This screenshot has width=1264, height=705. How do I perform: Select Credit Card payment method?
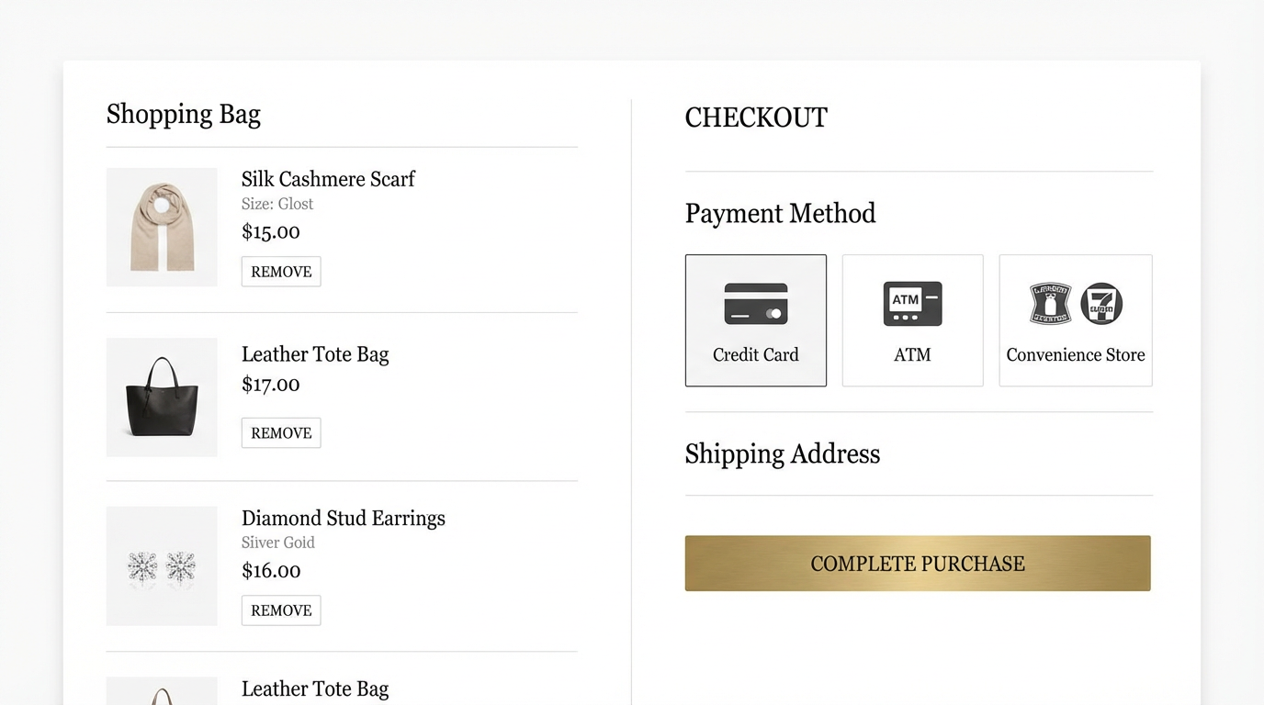[755, 354]
